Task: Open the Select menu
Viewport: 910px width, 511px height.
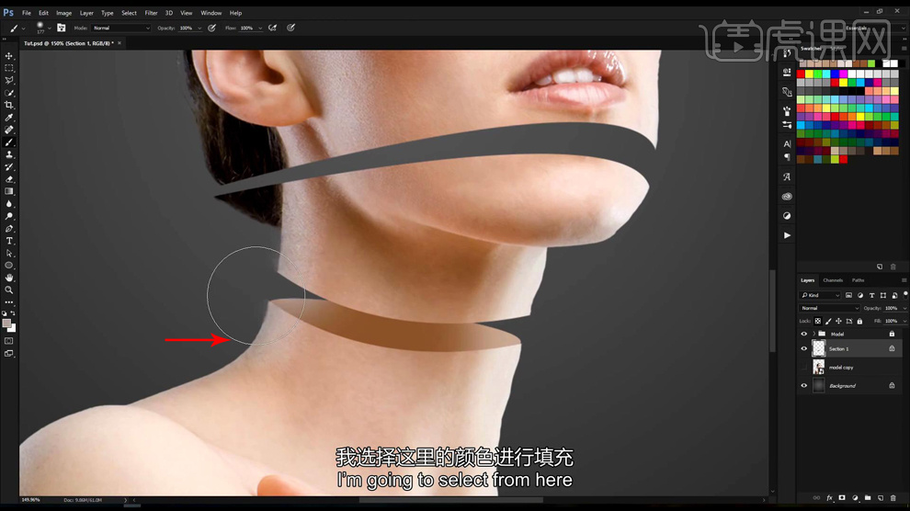Action: point(129,13)
